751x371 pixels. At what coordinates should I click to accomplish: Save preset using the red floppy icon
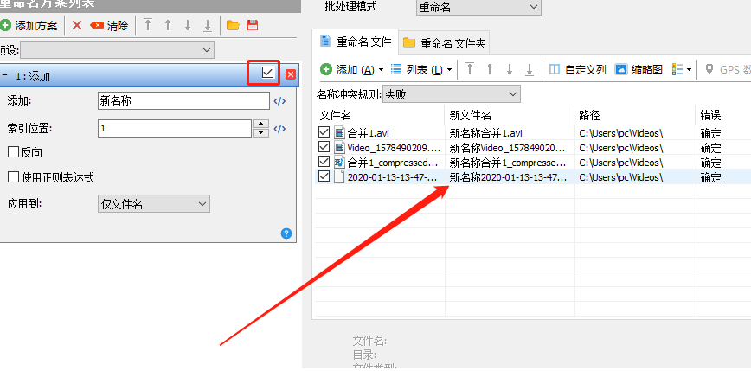coord(253,25)
